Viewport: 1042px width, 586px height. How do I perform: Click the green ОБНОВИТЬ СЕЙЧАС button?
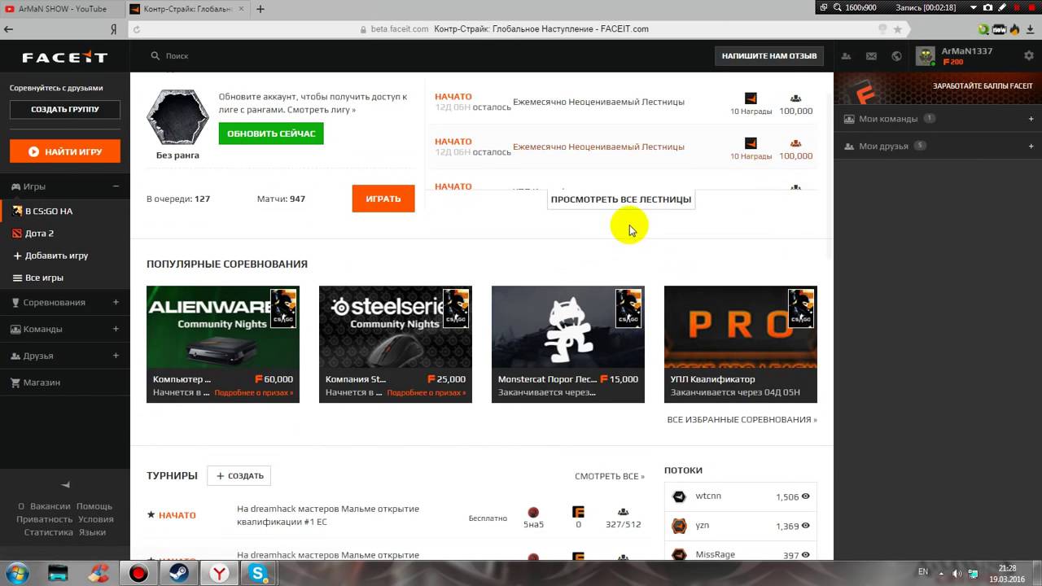(271, 133)
